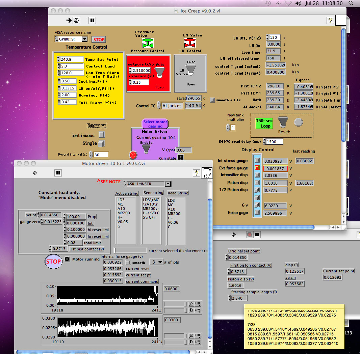Open context help in Ice Creep window
Screen dimensions: 360x354
330,21
